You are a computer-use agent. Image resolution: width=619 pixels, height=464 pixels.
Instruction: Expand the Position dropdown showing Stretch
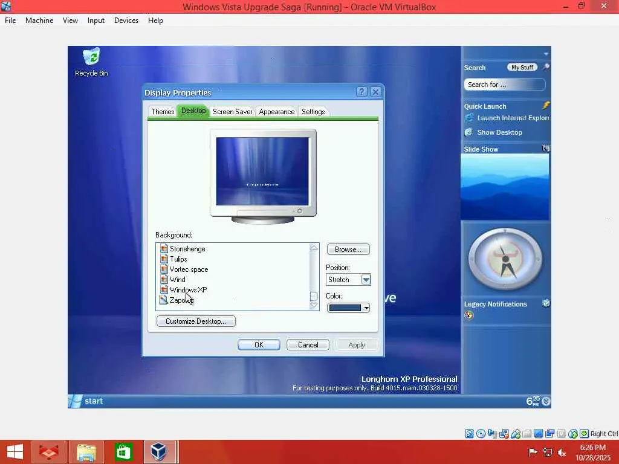click(366, 279)
